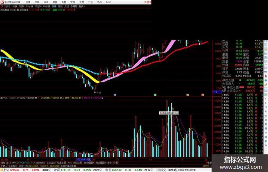
Task: Click the 30 minute shortcut in sidebar
Action: 266,111
